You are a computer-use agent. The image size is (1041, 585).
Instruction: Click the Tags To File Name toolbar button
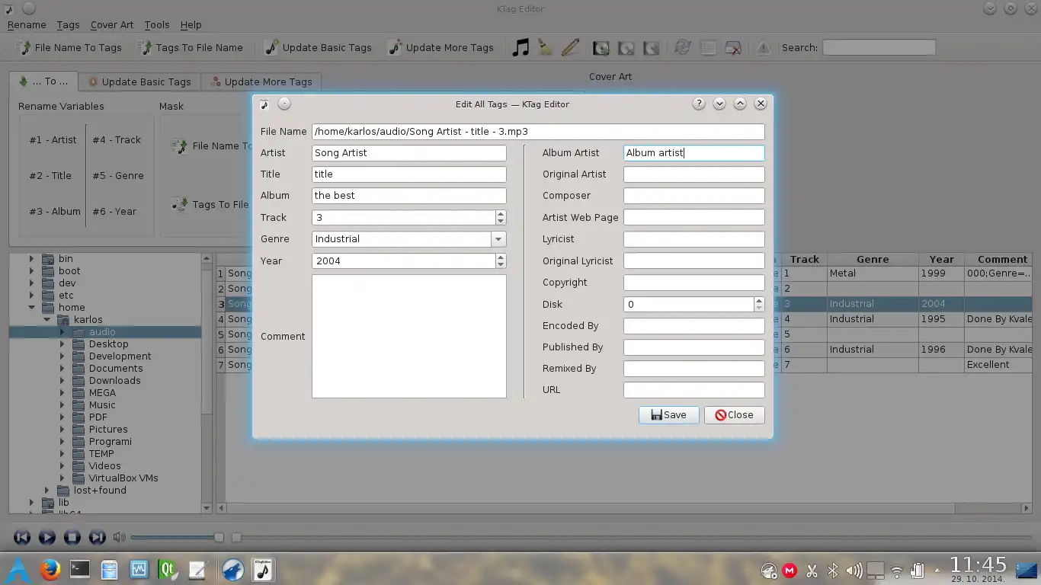point(191,47)
